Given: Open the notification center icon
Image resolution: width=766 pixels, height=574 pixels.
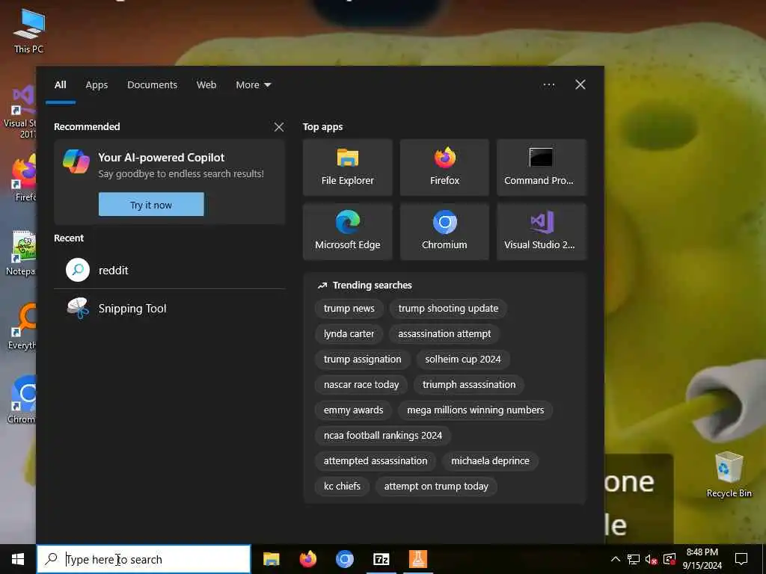Looking at the screenshot, I should pyautogui.click(x=741, y=559).
